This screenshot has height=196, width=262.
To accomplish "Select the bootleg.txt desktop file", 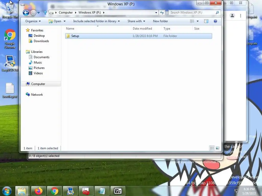I will point(10,91).
